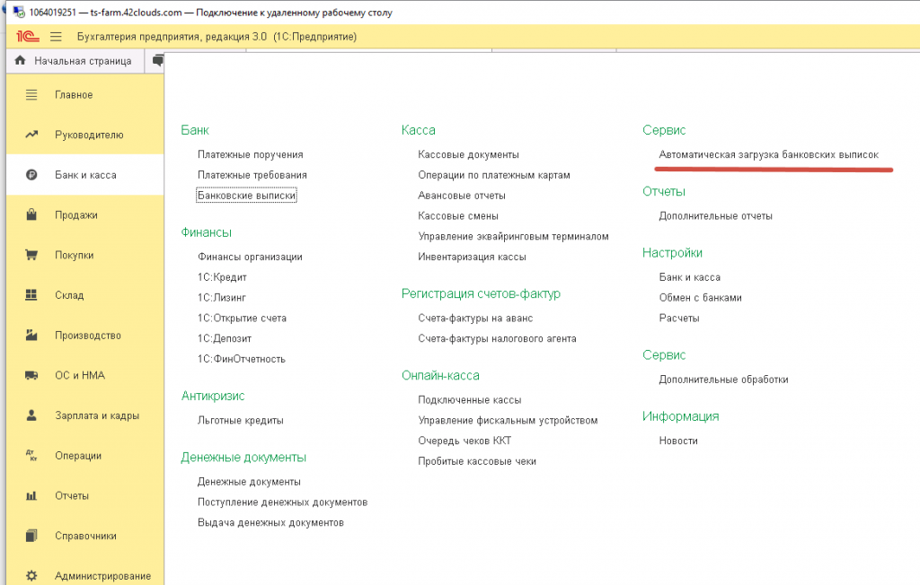Open the discussions chat bubble icon

point(158,60)
